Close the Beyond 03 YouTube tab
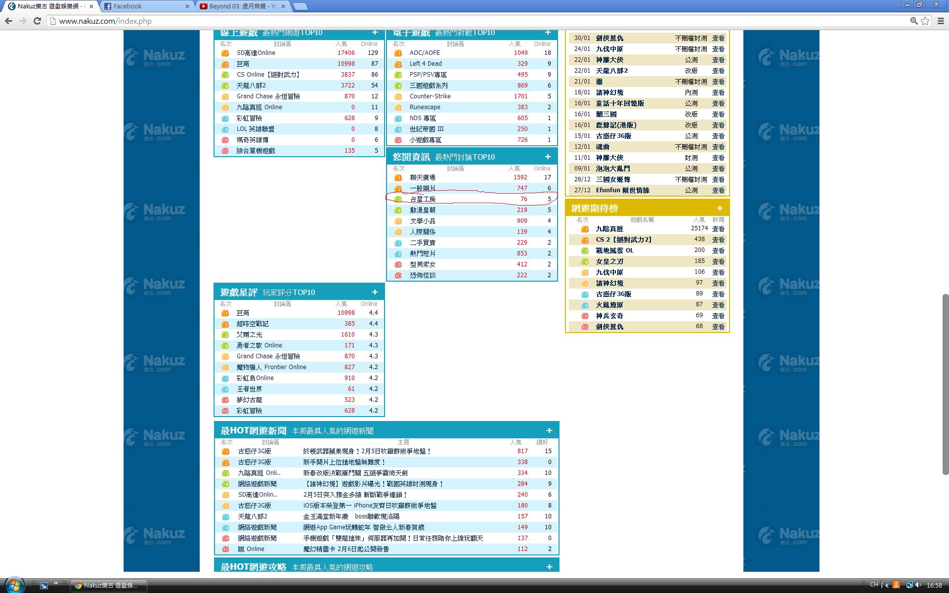Image resolution: width=949 pixels, height=593 pixels. (x=284, y=6)
